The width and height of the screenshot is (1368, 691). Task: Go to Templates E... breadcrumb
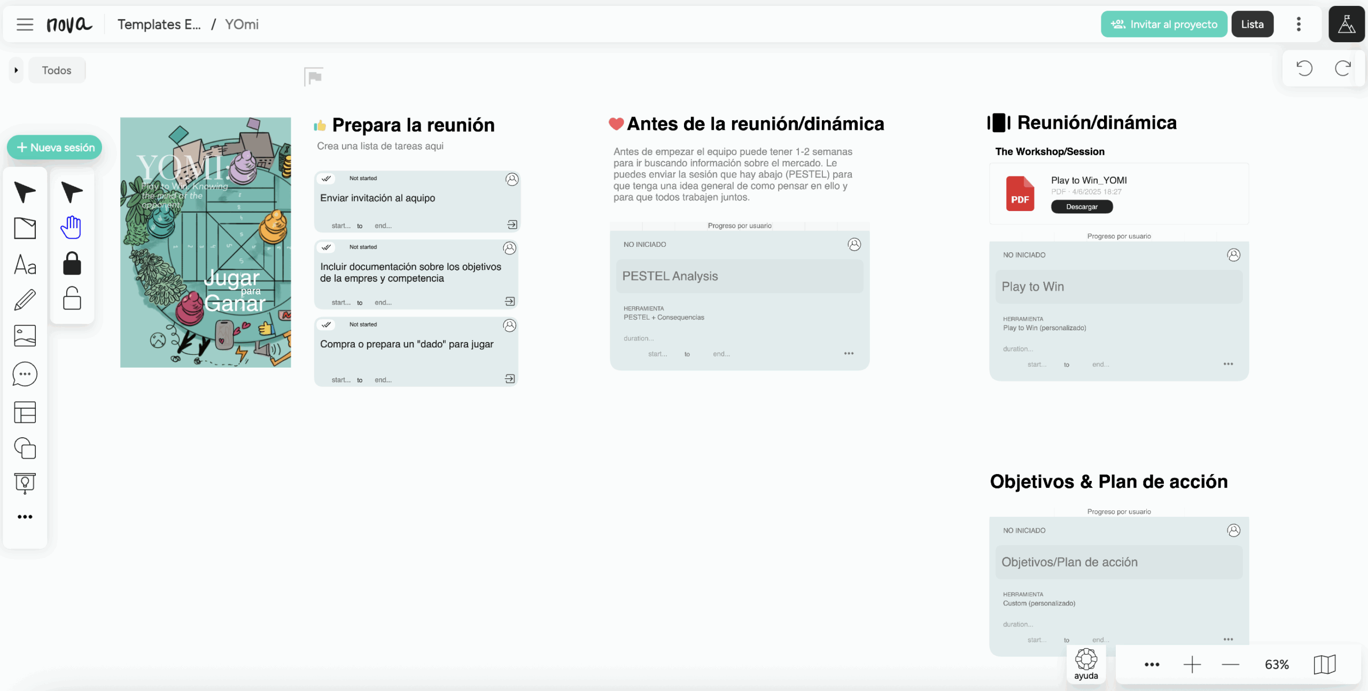159,24
